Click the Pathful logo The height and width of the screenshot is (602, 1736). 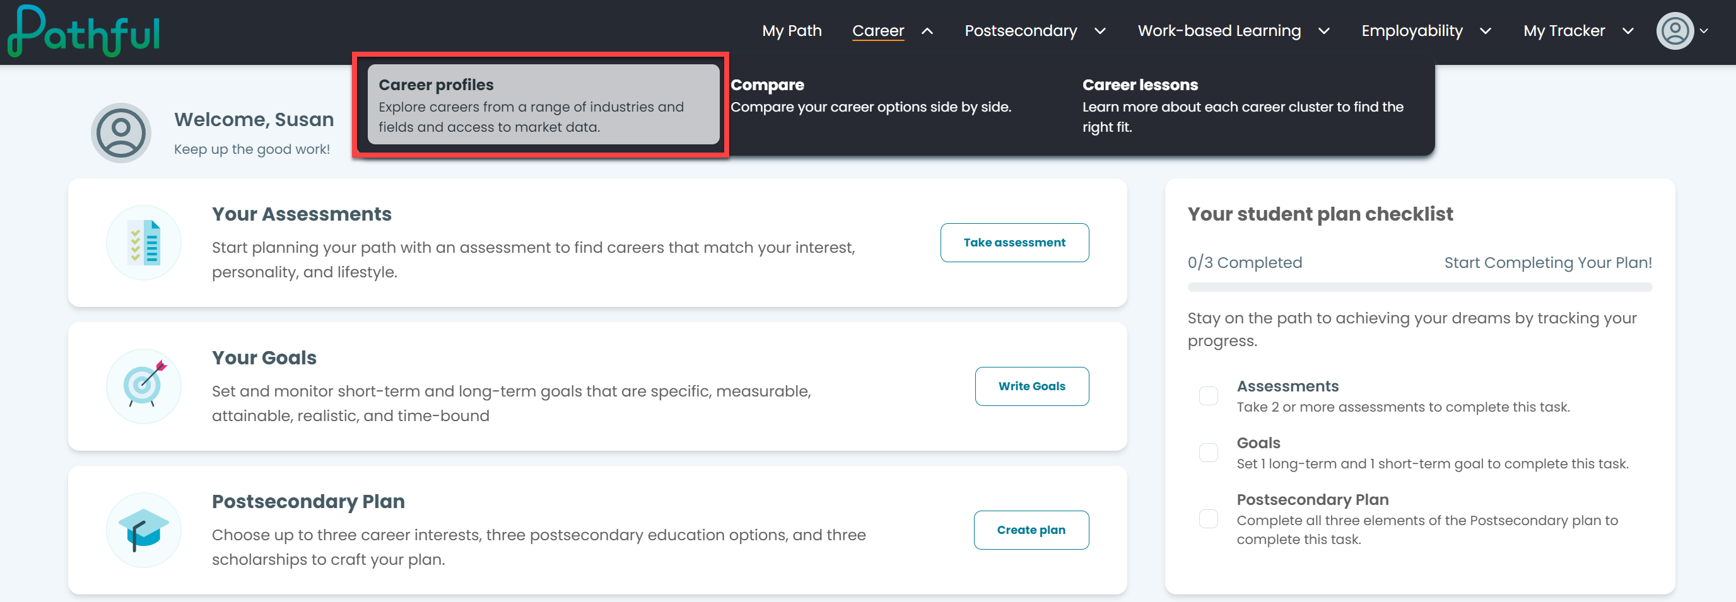coord(83,31)
